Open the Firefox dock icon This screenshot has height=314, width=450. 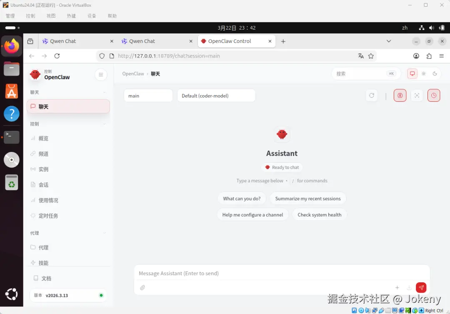[12, 46]
